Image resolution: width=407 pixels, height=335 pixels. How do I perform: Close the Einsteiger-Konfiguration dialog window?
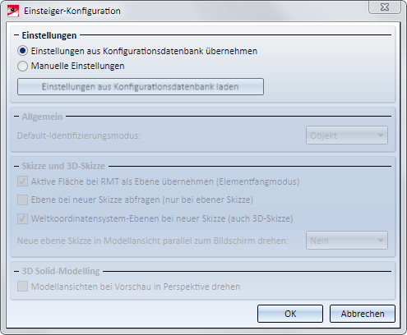coord(385,7)
